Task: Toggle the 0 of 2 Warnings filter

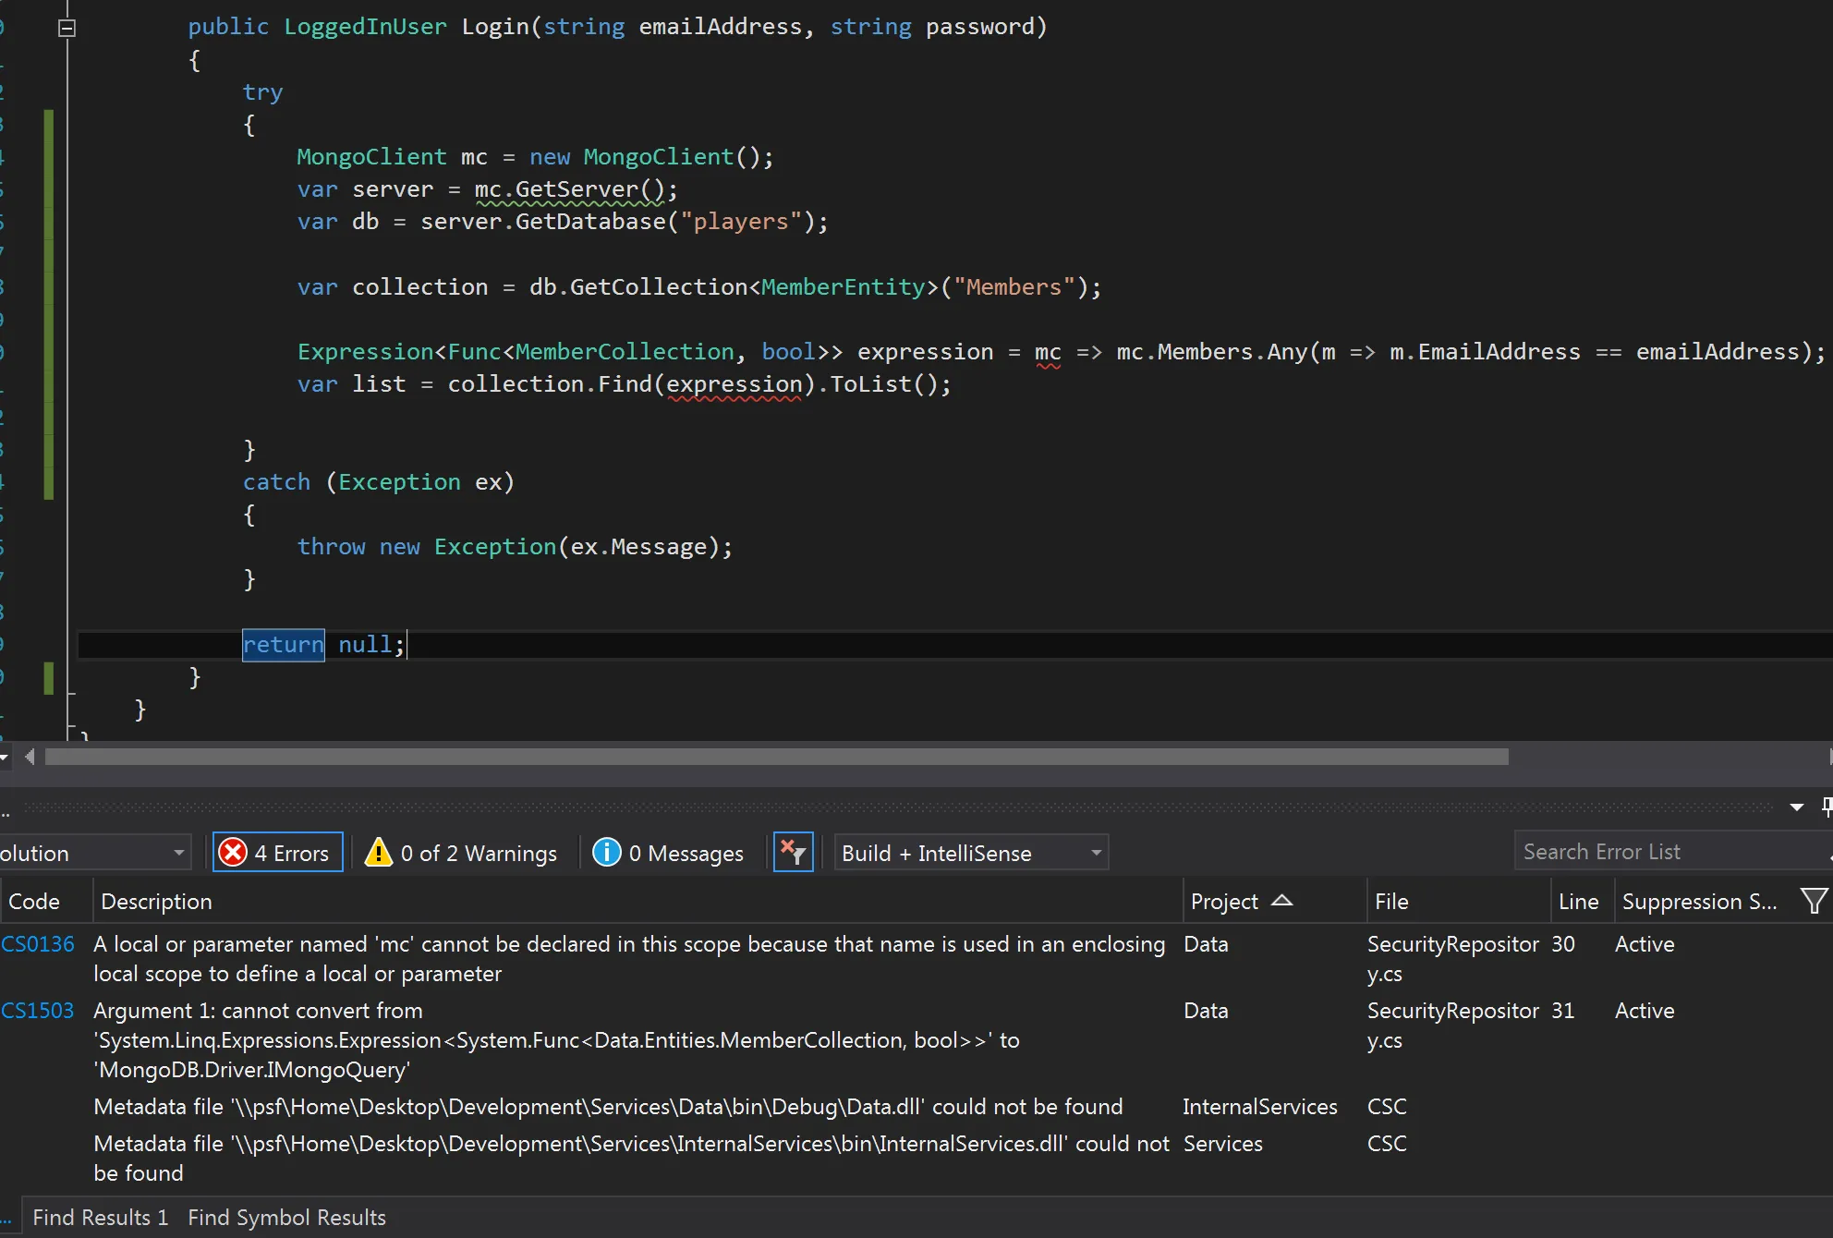Action: pos(462,852)
